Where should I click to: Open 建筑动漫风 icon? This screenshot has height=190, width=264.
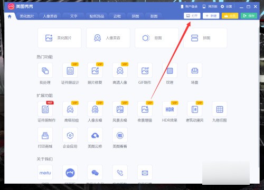point(195,109)
